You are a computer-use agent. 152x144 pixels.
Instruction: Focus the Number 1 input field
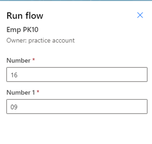pyautogui.click(x=77, y=106)
